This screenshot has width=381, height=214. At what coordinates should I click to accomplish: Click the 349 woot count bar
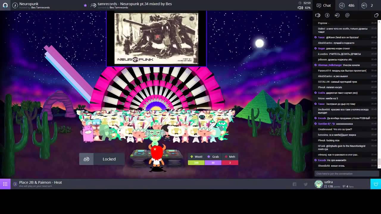click(x=196, y=163)
